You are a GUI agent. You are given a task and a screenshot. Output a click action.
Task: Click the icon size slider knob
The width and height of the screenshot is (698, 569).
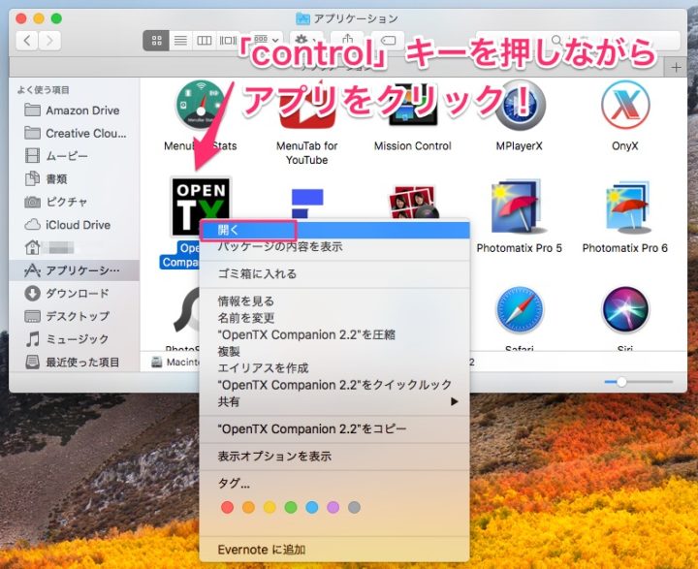click(x=621, y=382)
